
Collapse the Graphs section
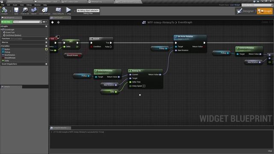pyautogui.click(x=1, y=27)
